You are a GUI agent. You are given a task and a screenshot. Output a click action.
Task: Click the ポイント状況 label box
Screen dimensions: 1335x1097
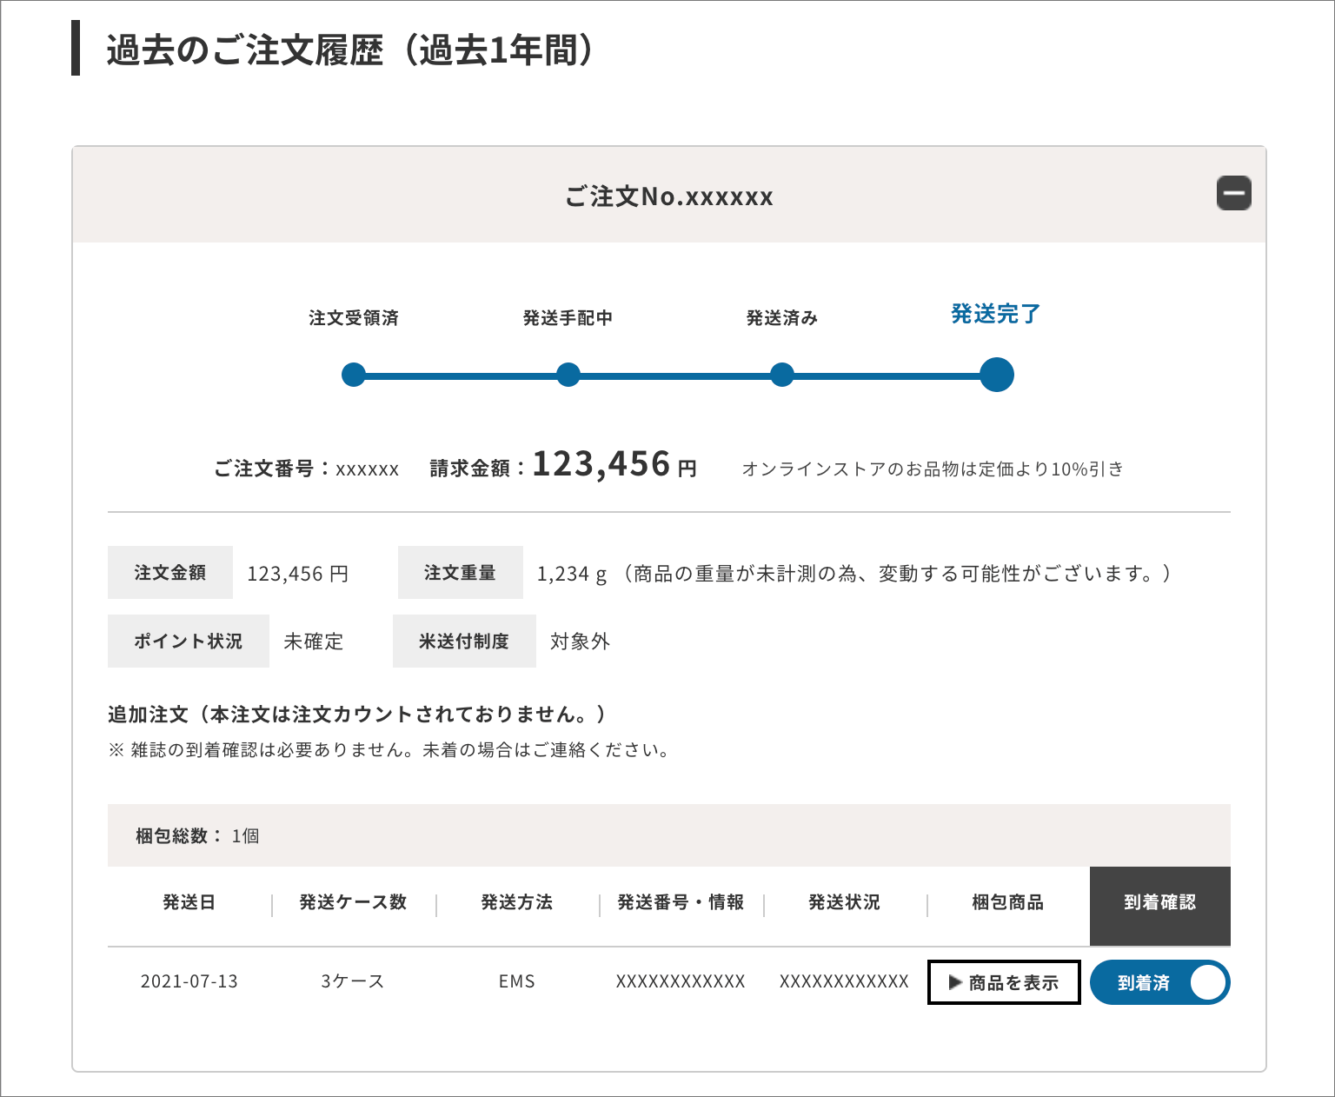click(189, 642)
